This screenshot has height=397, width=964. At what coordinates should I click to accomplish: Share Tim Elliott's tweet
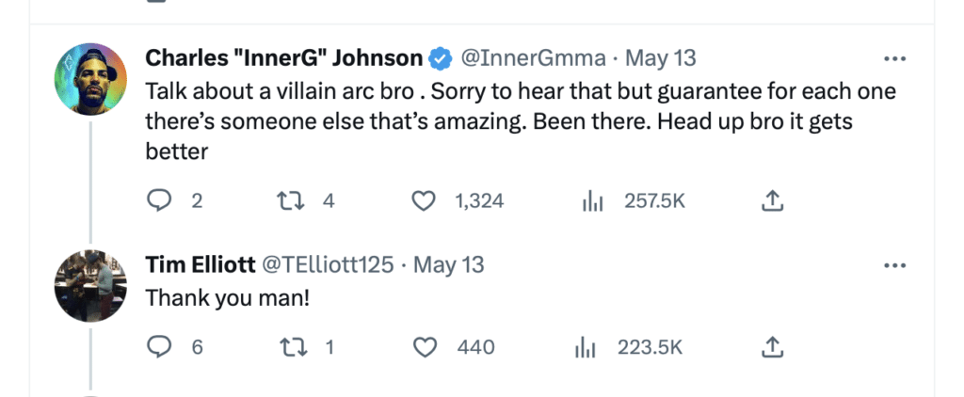click(771, 347)
